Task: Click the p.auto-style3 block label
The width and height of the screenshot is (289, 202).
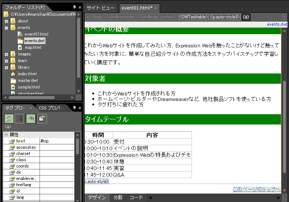Action: (x=97, y=182)
